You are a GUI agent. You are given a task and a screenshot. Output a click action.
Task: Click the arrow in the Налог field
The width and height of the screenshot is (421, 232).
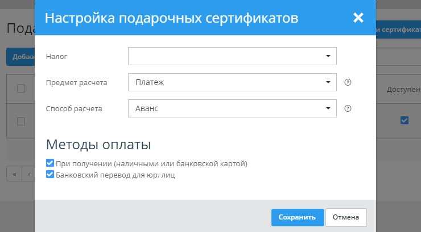click(328, 56)
